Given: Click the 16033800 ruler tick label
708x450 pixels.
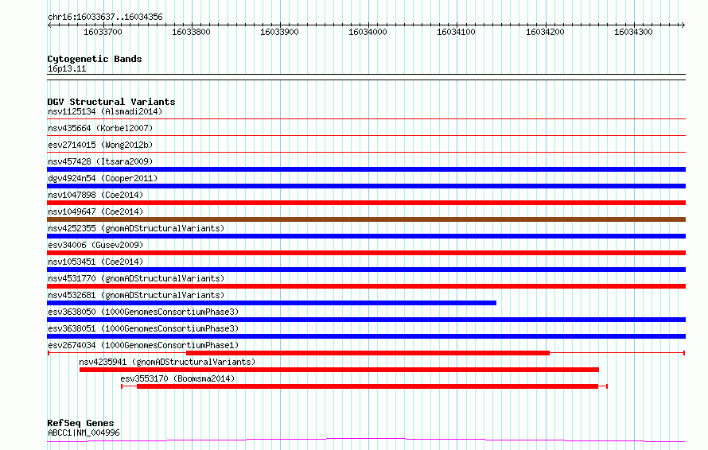Looking at the screenshot, I should pyautogui.click(x=191, y=32).
